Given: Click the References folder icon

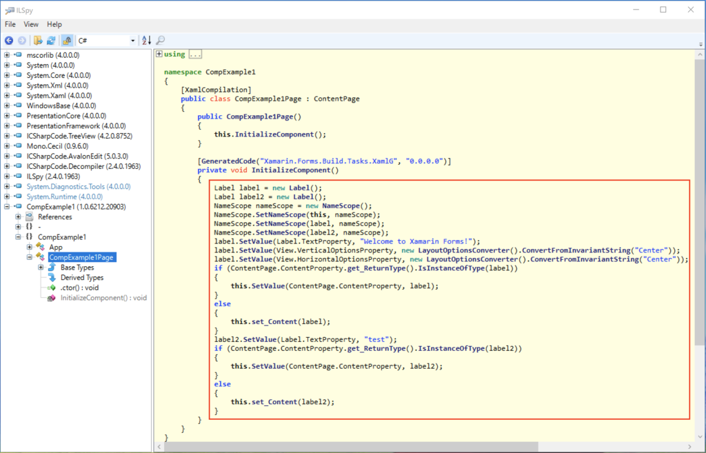Looking at the screenshot, I should [x=29, y=217].
